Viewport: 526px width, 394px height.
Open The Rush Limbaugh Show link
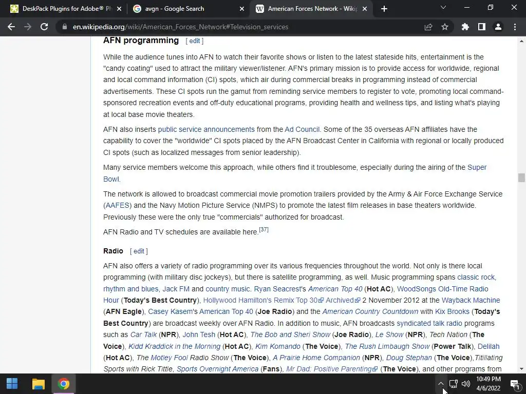point(387,346)
